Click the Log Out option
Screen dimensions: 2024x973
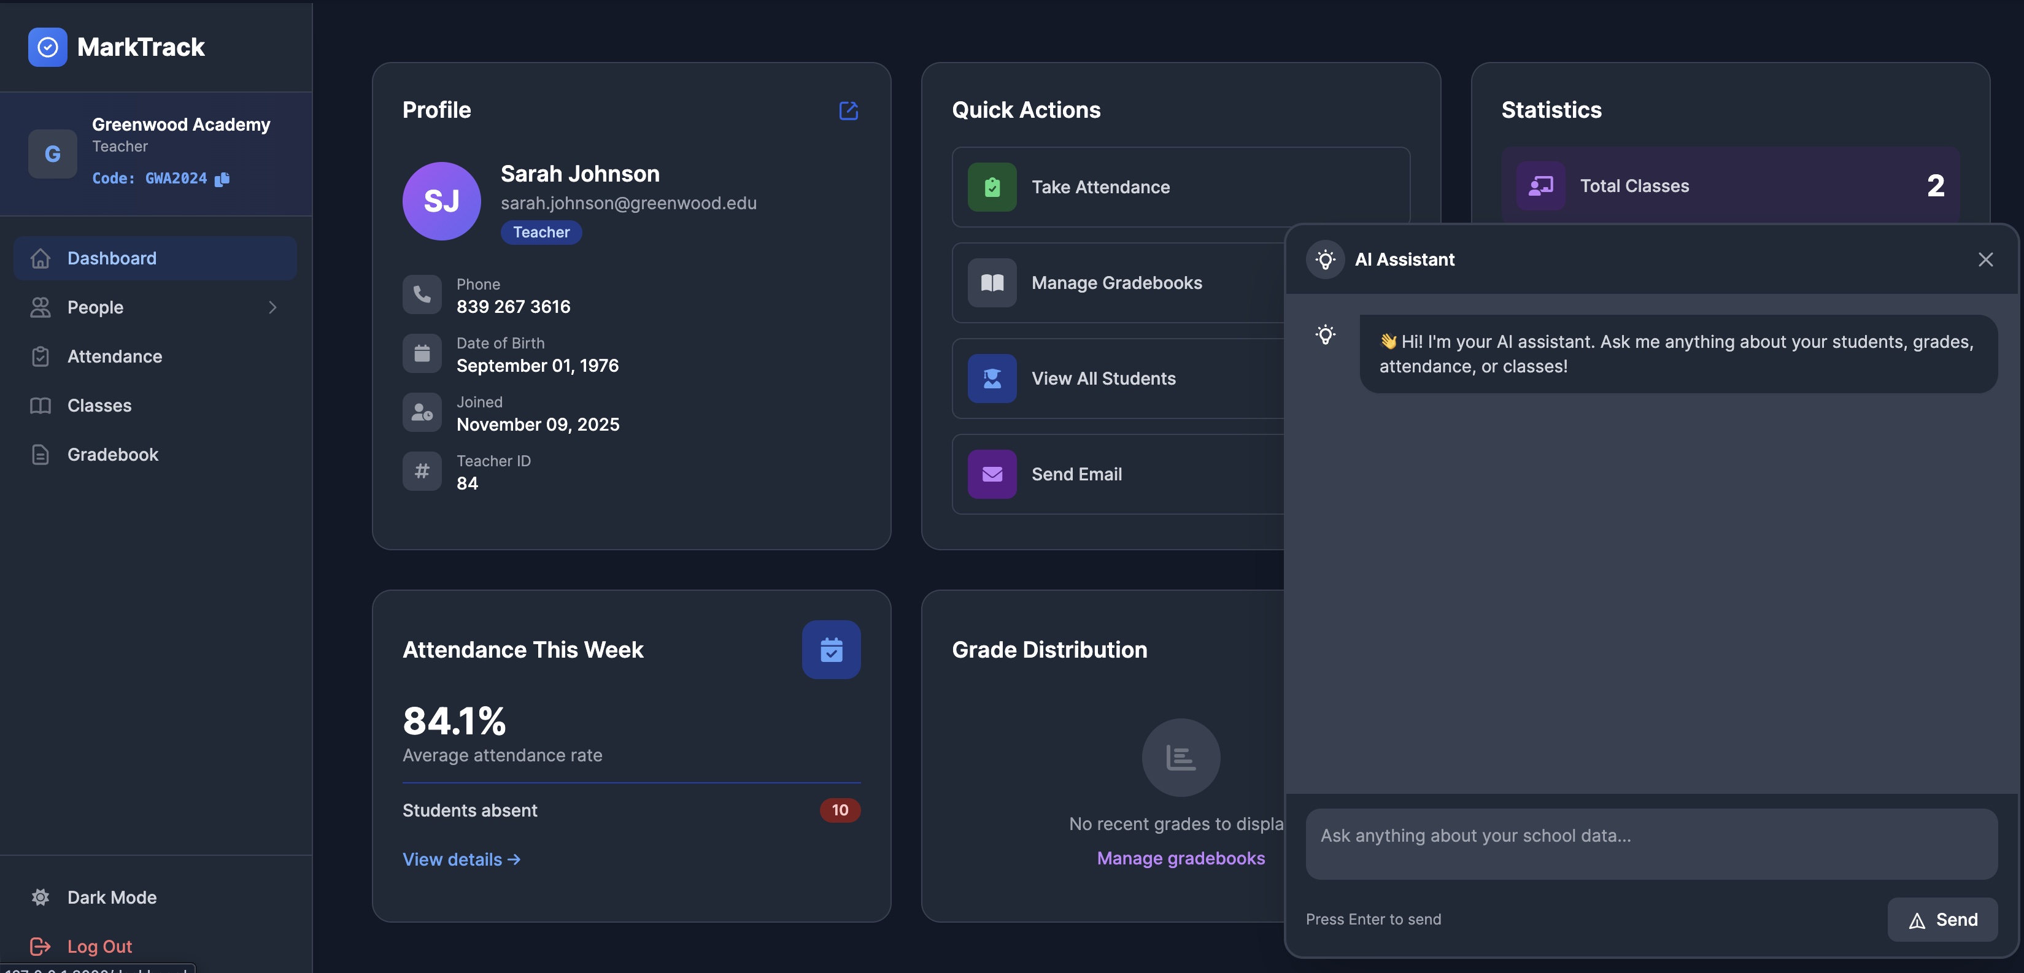pyautogui.click(x=99, y=945)
